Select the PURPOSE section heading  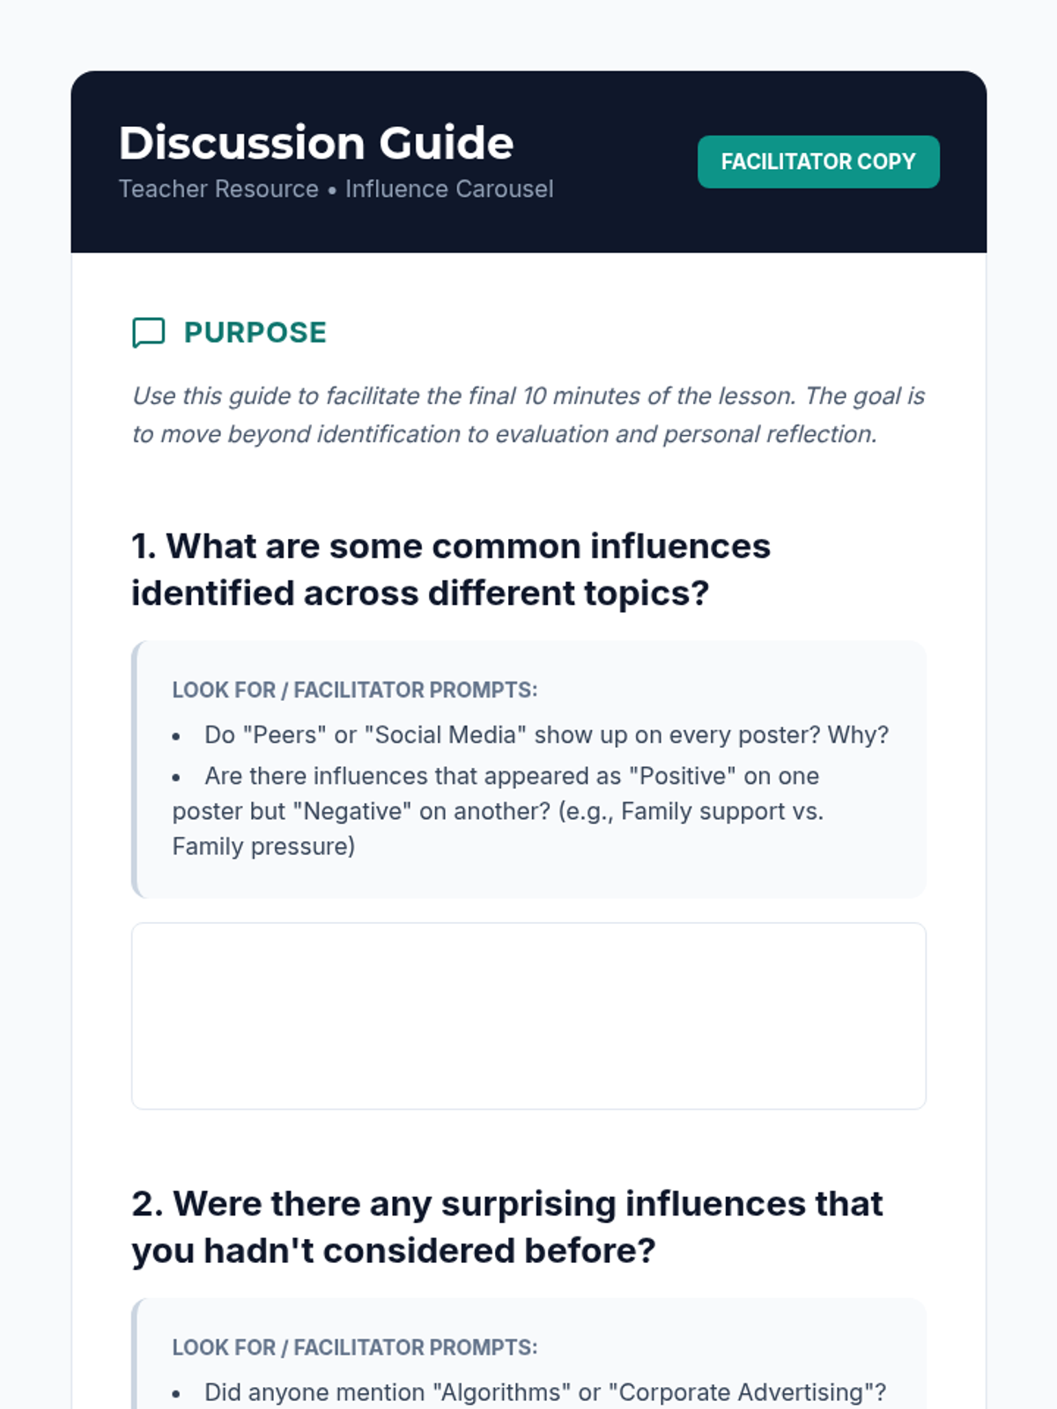tap(255, 333)
